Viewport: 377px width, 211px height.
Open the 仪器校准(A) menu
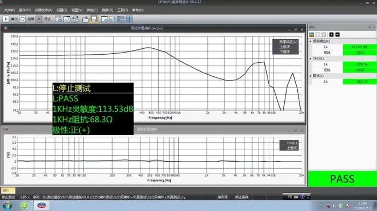pyautogui.click(x=44, y=10)
